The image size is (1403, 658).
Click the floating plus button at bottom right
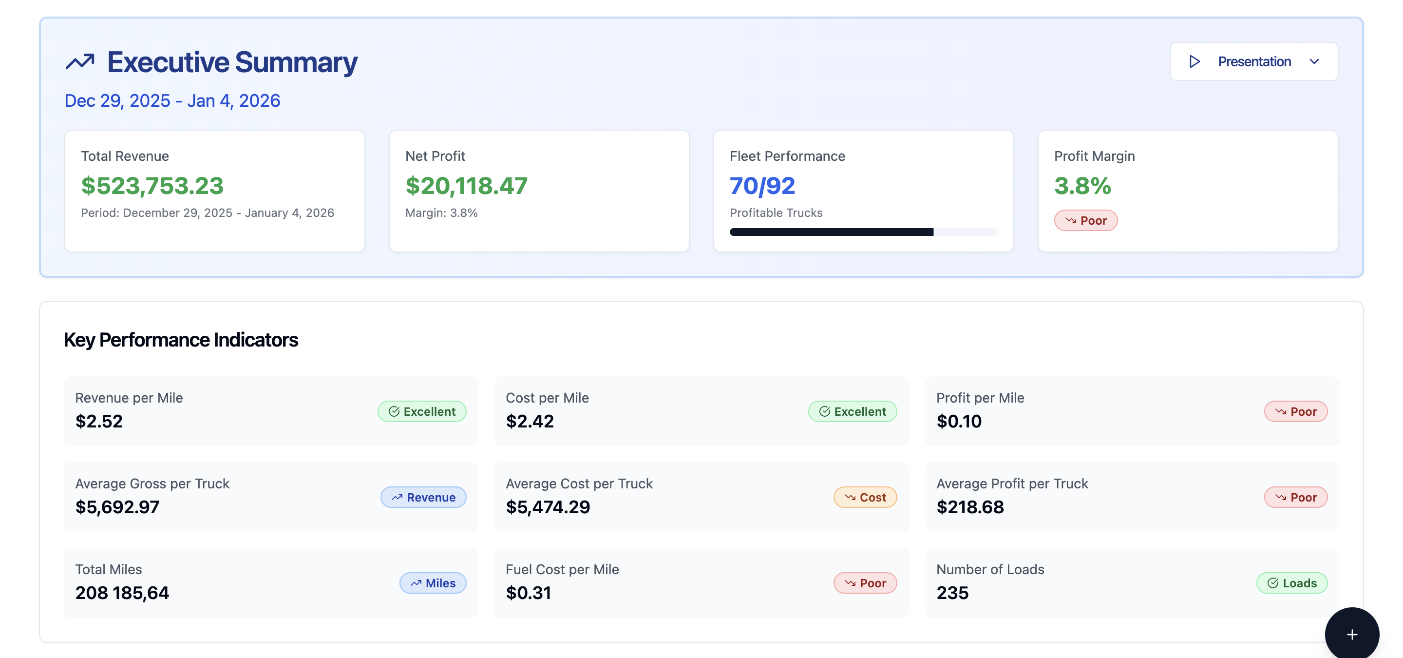click(x=1351, y=634)
